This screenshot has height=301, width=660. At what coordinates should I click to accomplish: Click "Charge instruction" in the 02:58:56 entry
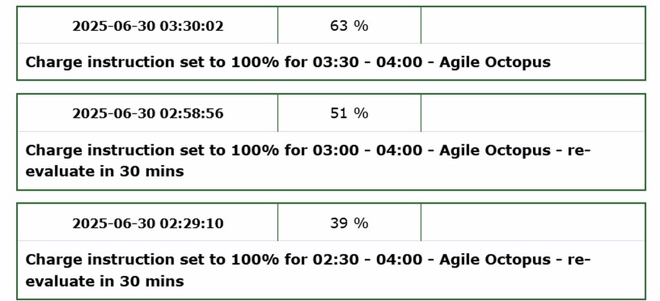point(96,150)
